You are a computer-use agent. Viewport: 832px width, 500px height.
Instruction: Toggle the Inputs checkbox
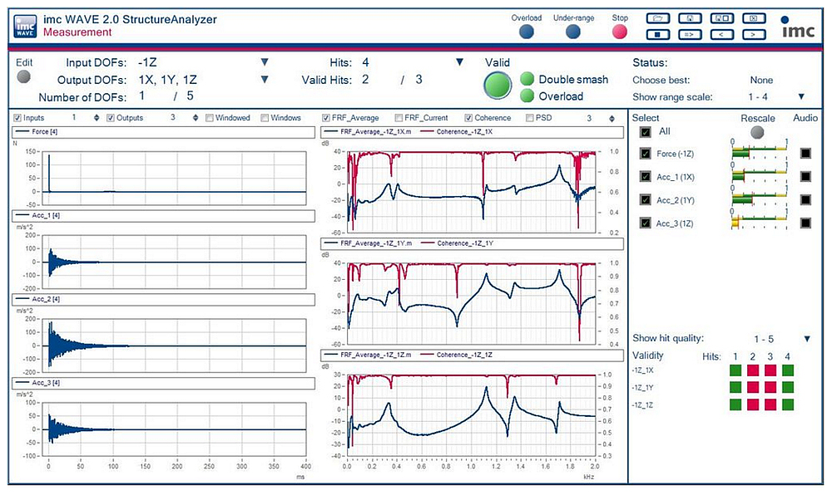tap(17, 118)
